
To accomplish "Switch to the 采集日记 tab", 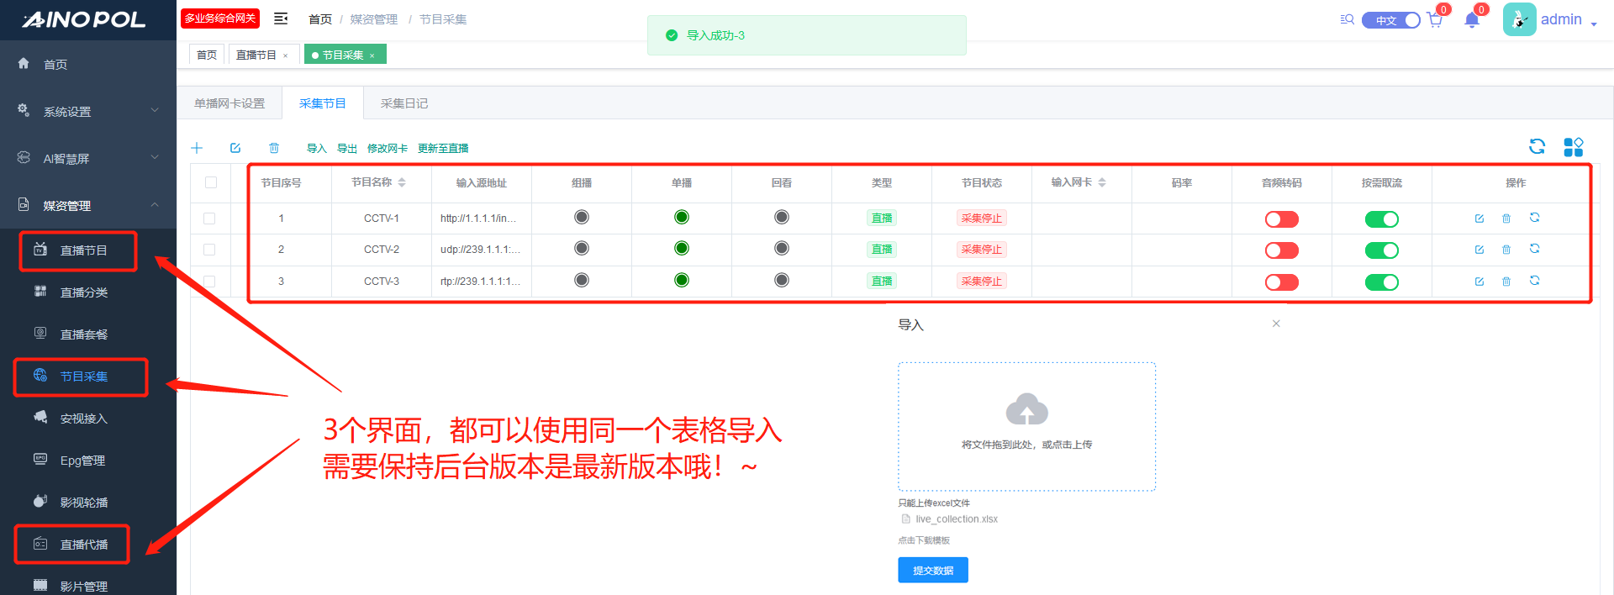I will click(403, 103).
